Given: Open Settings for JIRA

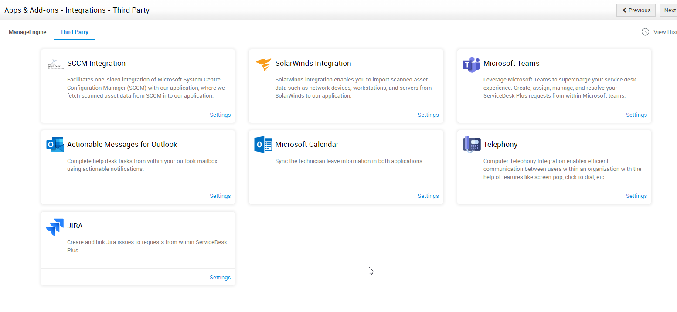Looking at the screenshot, I should pos(220,278).
